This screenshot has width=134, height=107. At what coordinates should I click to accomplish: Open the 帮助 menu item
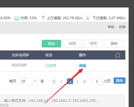pos(111,27)
